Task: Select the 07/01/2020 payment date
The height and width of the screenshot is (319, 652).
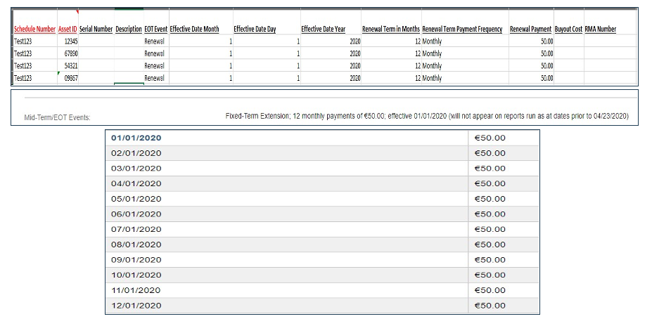Action: click(136, 229)
